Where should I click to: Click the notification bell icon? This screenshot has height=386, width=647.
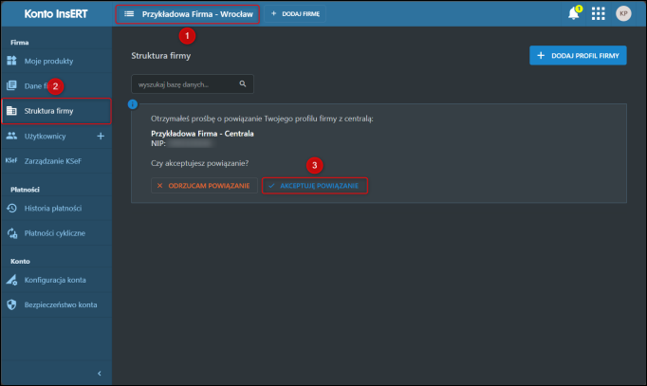[x=573, y=13]
